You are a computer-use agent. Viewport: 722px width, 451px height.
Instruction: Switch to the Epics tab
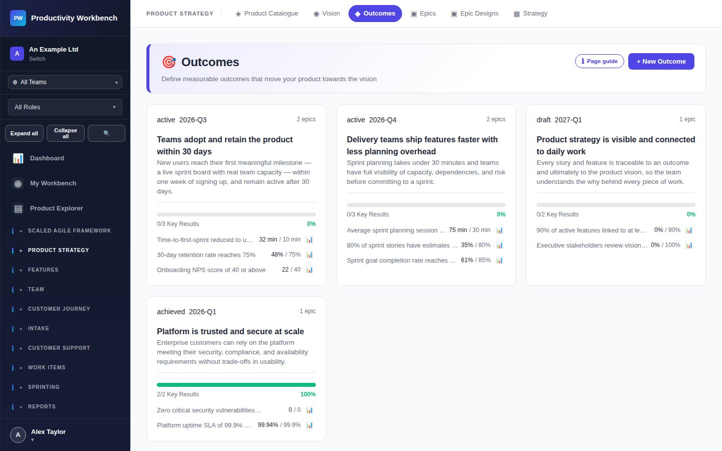click(423, 14)
